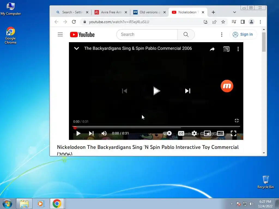Toggle closed captions CC
This screenshot has width=279, height=209.
coord(181,133)
